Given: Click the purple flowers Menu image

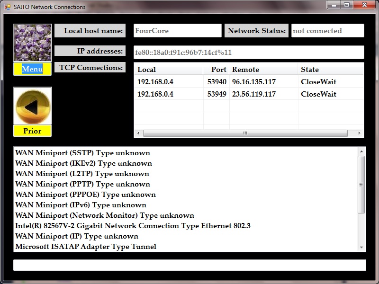Looking at the screenshot, I should 32,43.
